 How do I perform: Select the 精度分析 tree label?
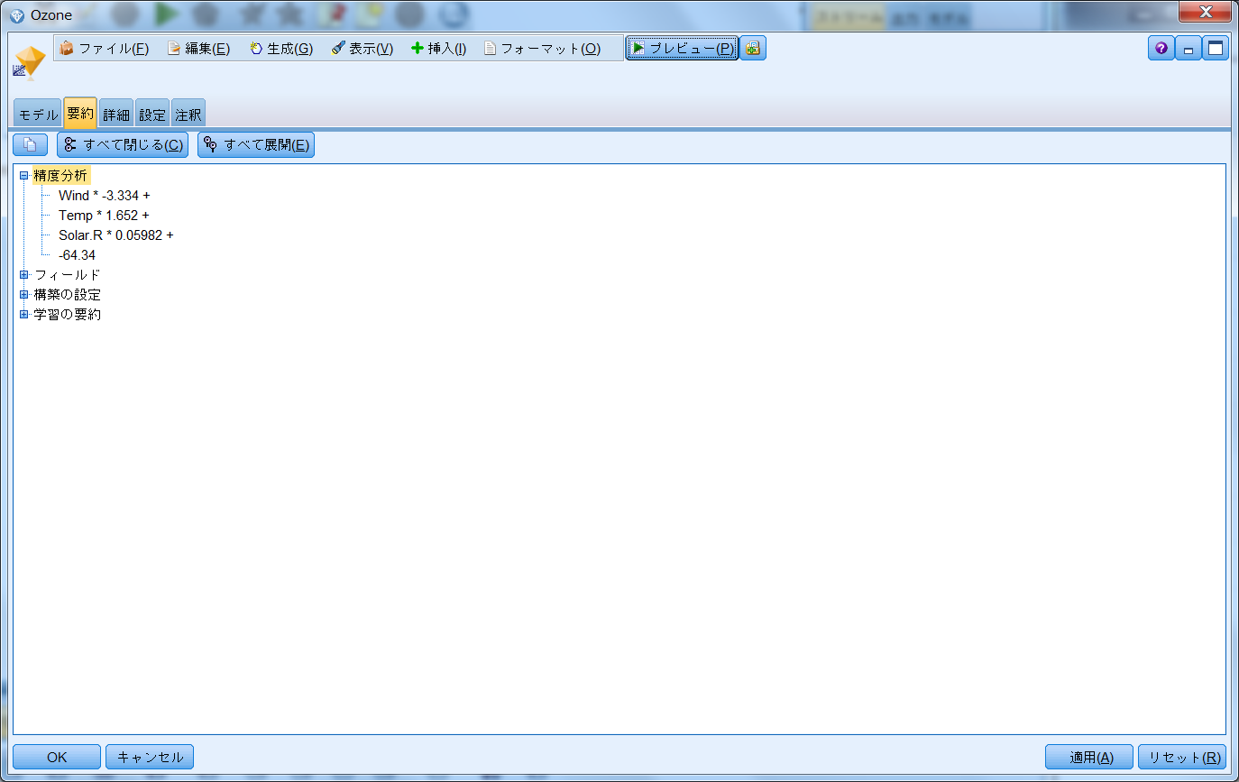[x=61, y=176]
